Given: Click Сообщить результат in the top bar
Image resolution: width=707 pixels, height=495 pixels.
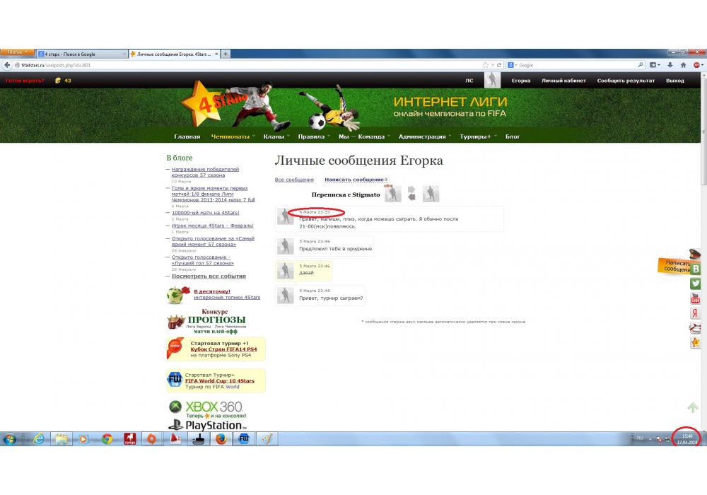Looking at the screenshot, I should click(x=626, y=81).
